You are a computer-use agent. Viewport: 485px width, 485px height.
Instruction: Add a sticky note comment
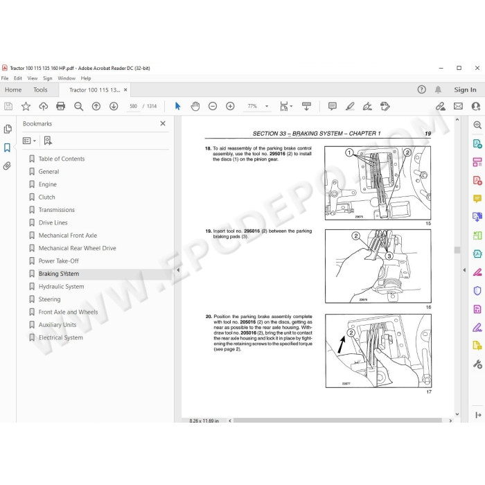[333, 107]
